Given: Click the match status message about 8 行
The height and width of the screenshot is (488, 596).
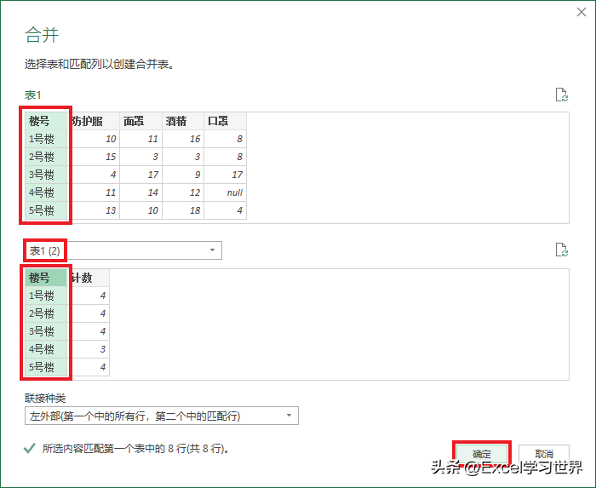Looking at the screenshot, I should pyautogui.click(x=135, y=449).
